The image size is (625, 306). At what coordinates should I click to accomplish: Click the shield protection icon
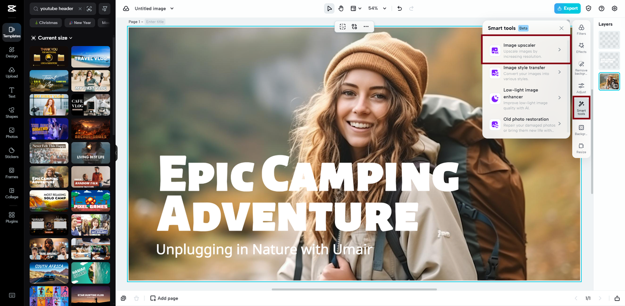(588, 8)
